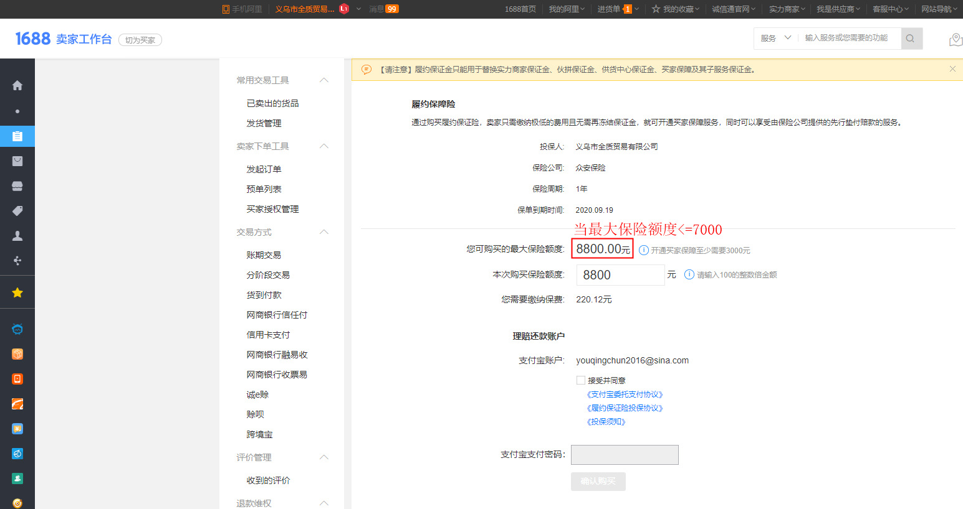The image size is (963, 509).
Task: Collapse the 评价管理 section
Action: (324, 457)
